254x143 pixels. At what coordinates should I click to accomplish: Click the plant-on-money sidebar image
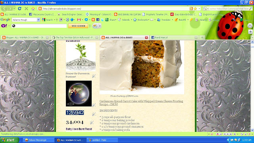pos(81,57)
